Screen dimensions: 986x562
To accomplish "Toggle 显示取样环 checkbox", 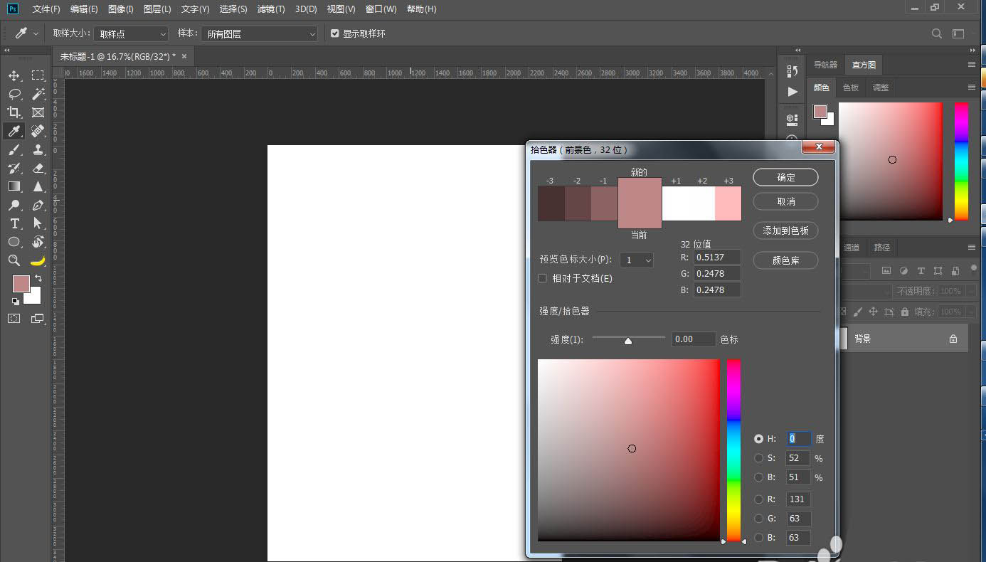I will [x=335, y=33].
